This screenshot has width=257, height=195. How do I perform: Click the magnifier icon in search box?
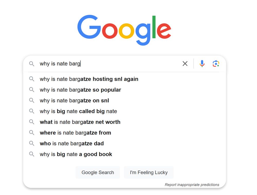click(32, 64)
